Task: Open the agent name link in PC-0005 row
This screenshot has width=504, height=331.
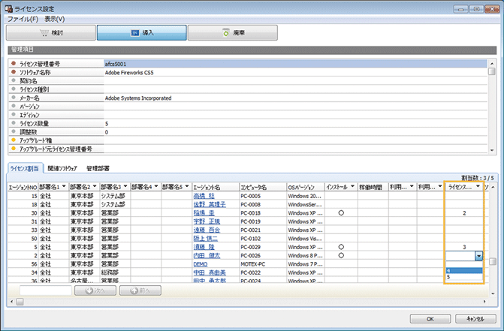Action: (x=204, y=196)
